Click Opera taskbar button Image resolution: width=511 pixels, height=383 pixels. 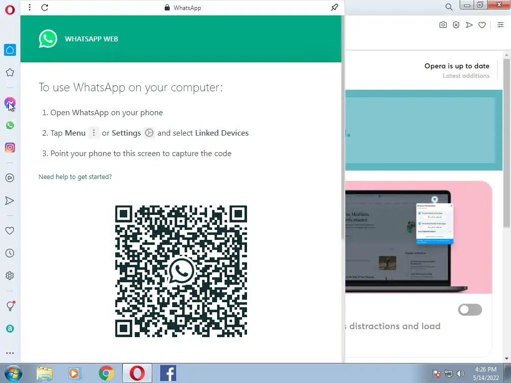(x=137, y=373)
